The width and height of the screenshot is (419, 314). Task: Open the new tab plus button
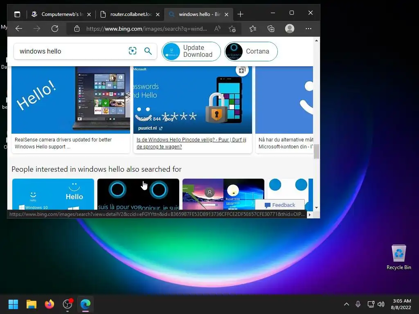pos(240,14)
